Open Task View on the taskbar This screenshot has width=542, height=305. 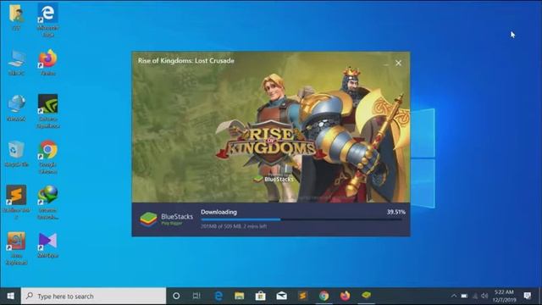196,296
